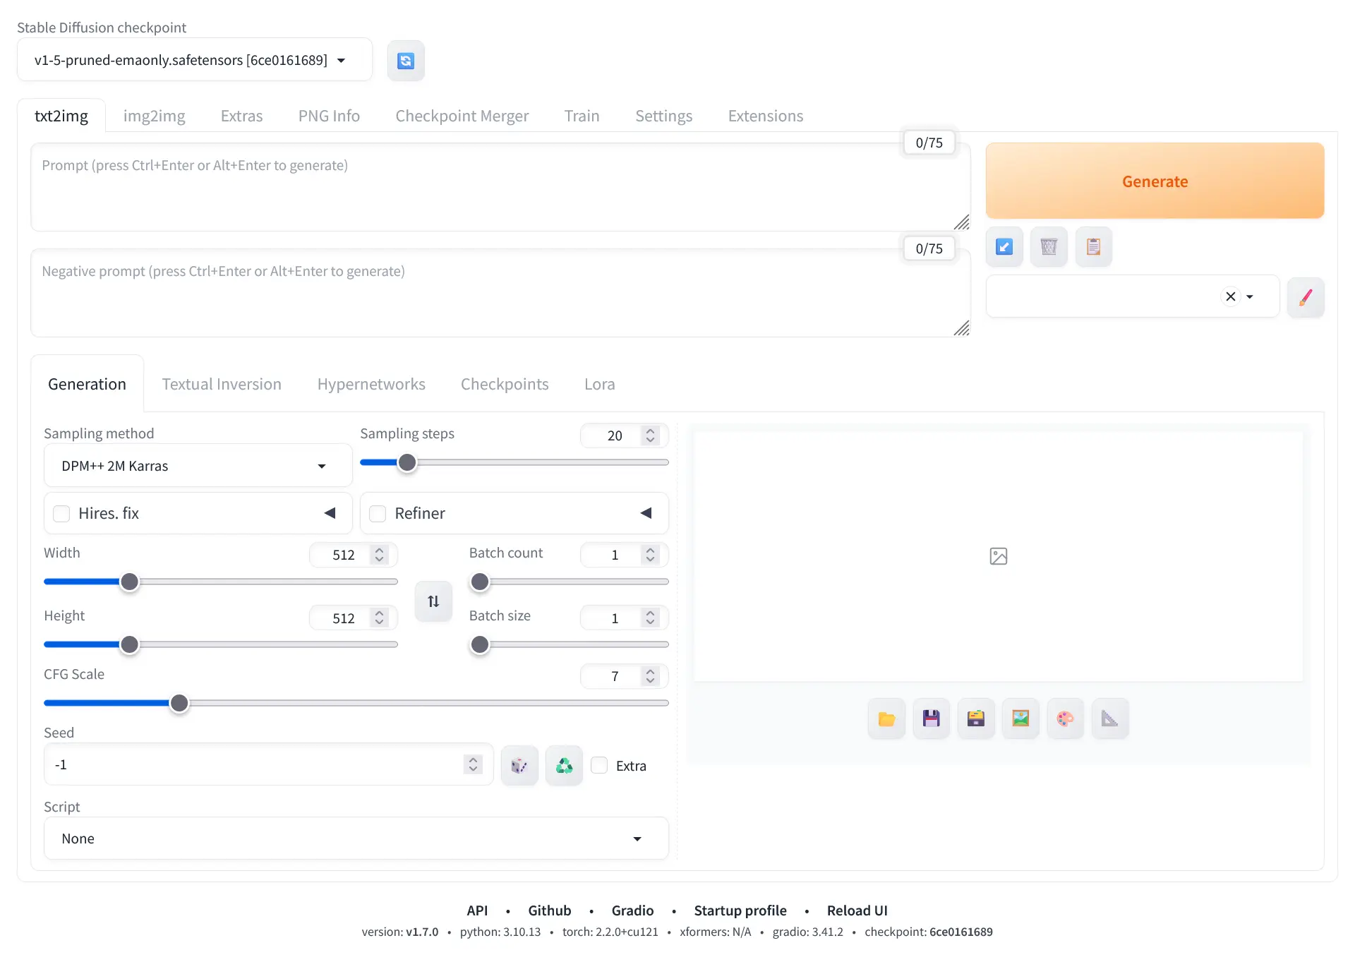
Task: Click the Batch count stepper arrows
Action: (x=650, y=555)
